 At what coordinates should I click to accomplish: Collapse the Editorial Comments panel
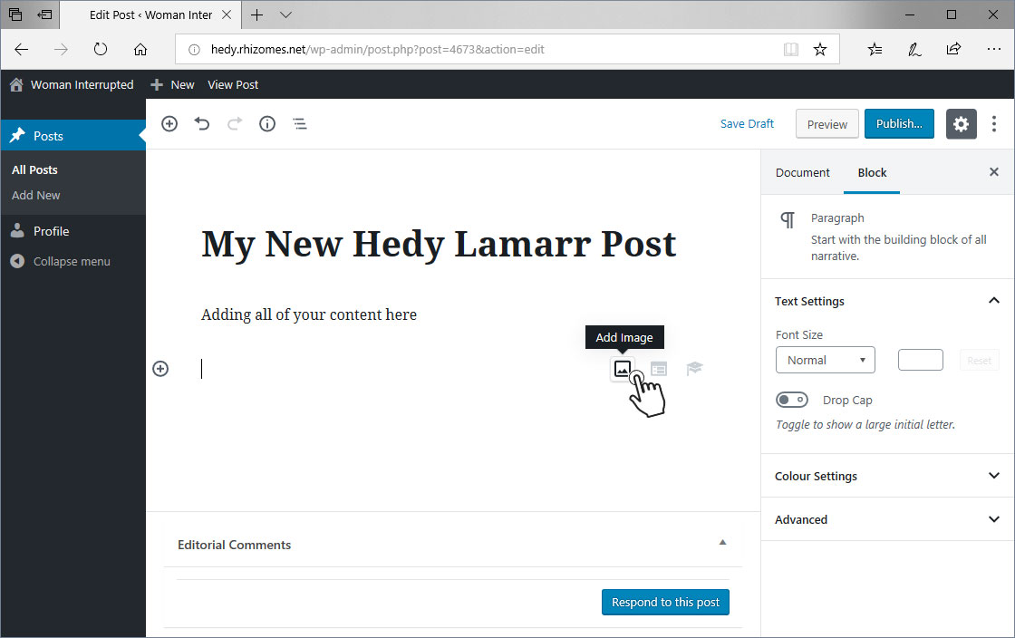coord(722,542)
